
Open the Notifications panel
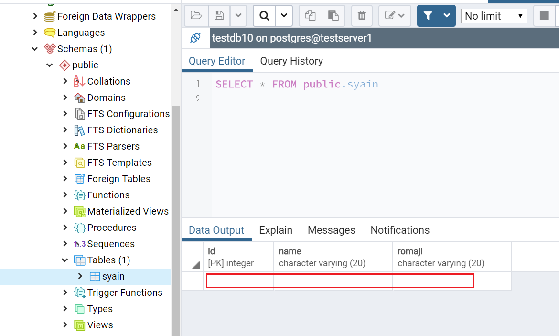(400, 230)
